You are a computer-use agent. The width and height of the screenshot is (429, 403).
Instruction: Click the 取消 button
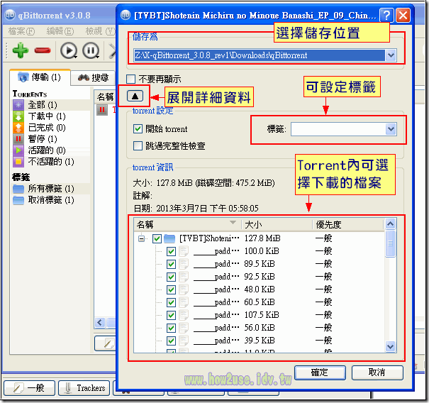[x=377, y=372]
